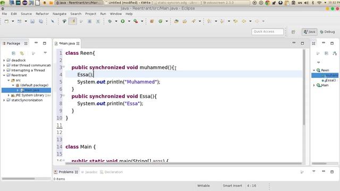Select the Main.java editor tab

click(67, 44)
